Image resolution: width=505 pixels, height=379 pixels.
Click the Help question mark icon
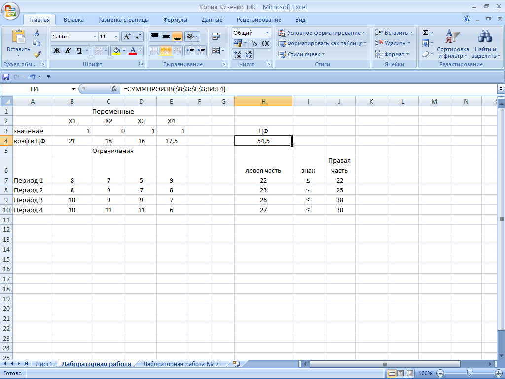click(x=467, y=19)
